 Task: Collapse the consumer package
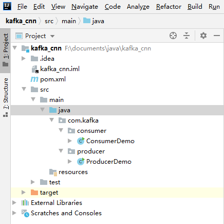pos(61,130)
